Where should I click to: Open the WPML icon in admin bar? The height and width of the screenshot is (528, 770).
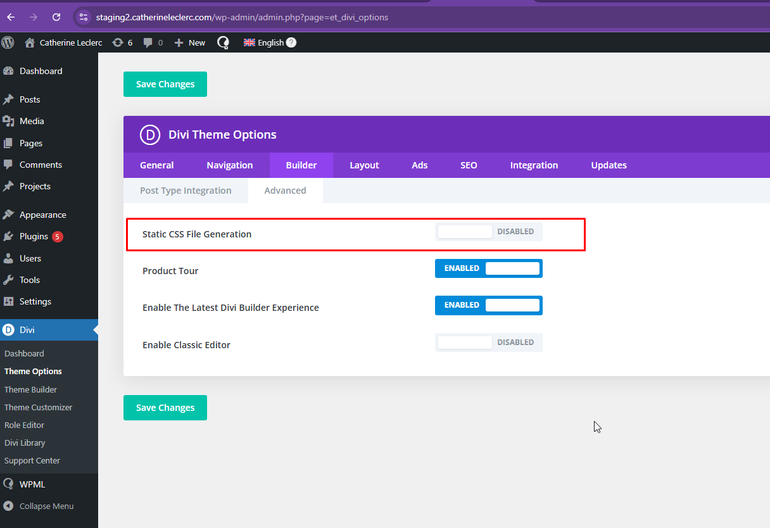(x=224, y=42)
